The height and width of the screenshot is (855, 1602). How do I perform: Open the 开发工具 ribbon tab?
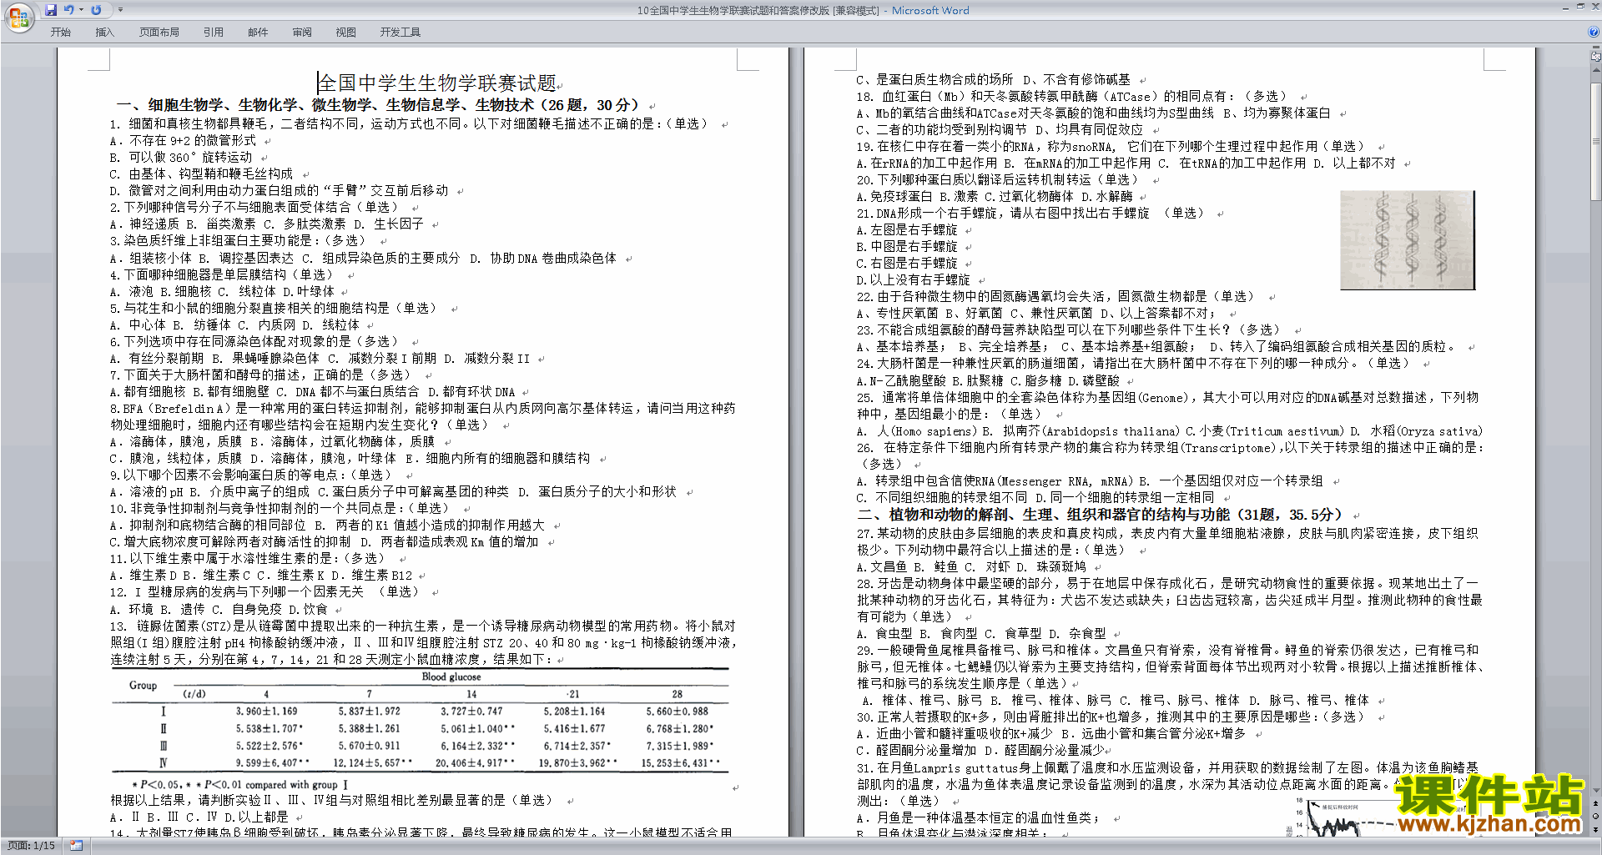click(x=400, y=33)
